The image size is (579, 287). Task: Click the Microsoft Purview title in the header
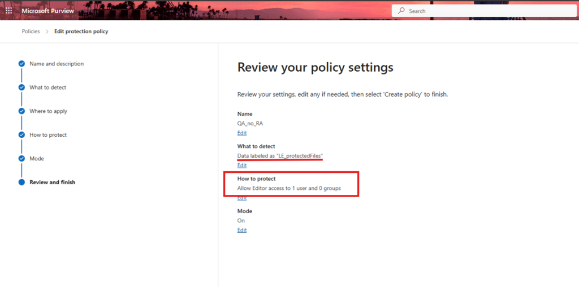tap(47, 11)
